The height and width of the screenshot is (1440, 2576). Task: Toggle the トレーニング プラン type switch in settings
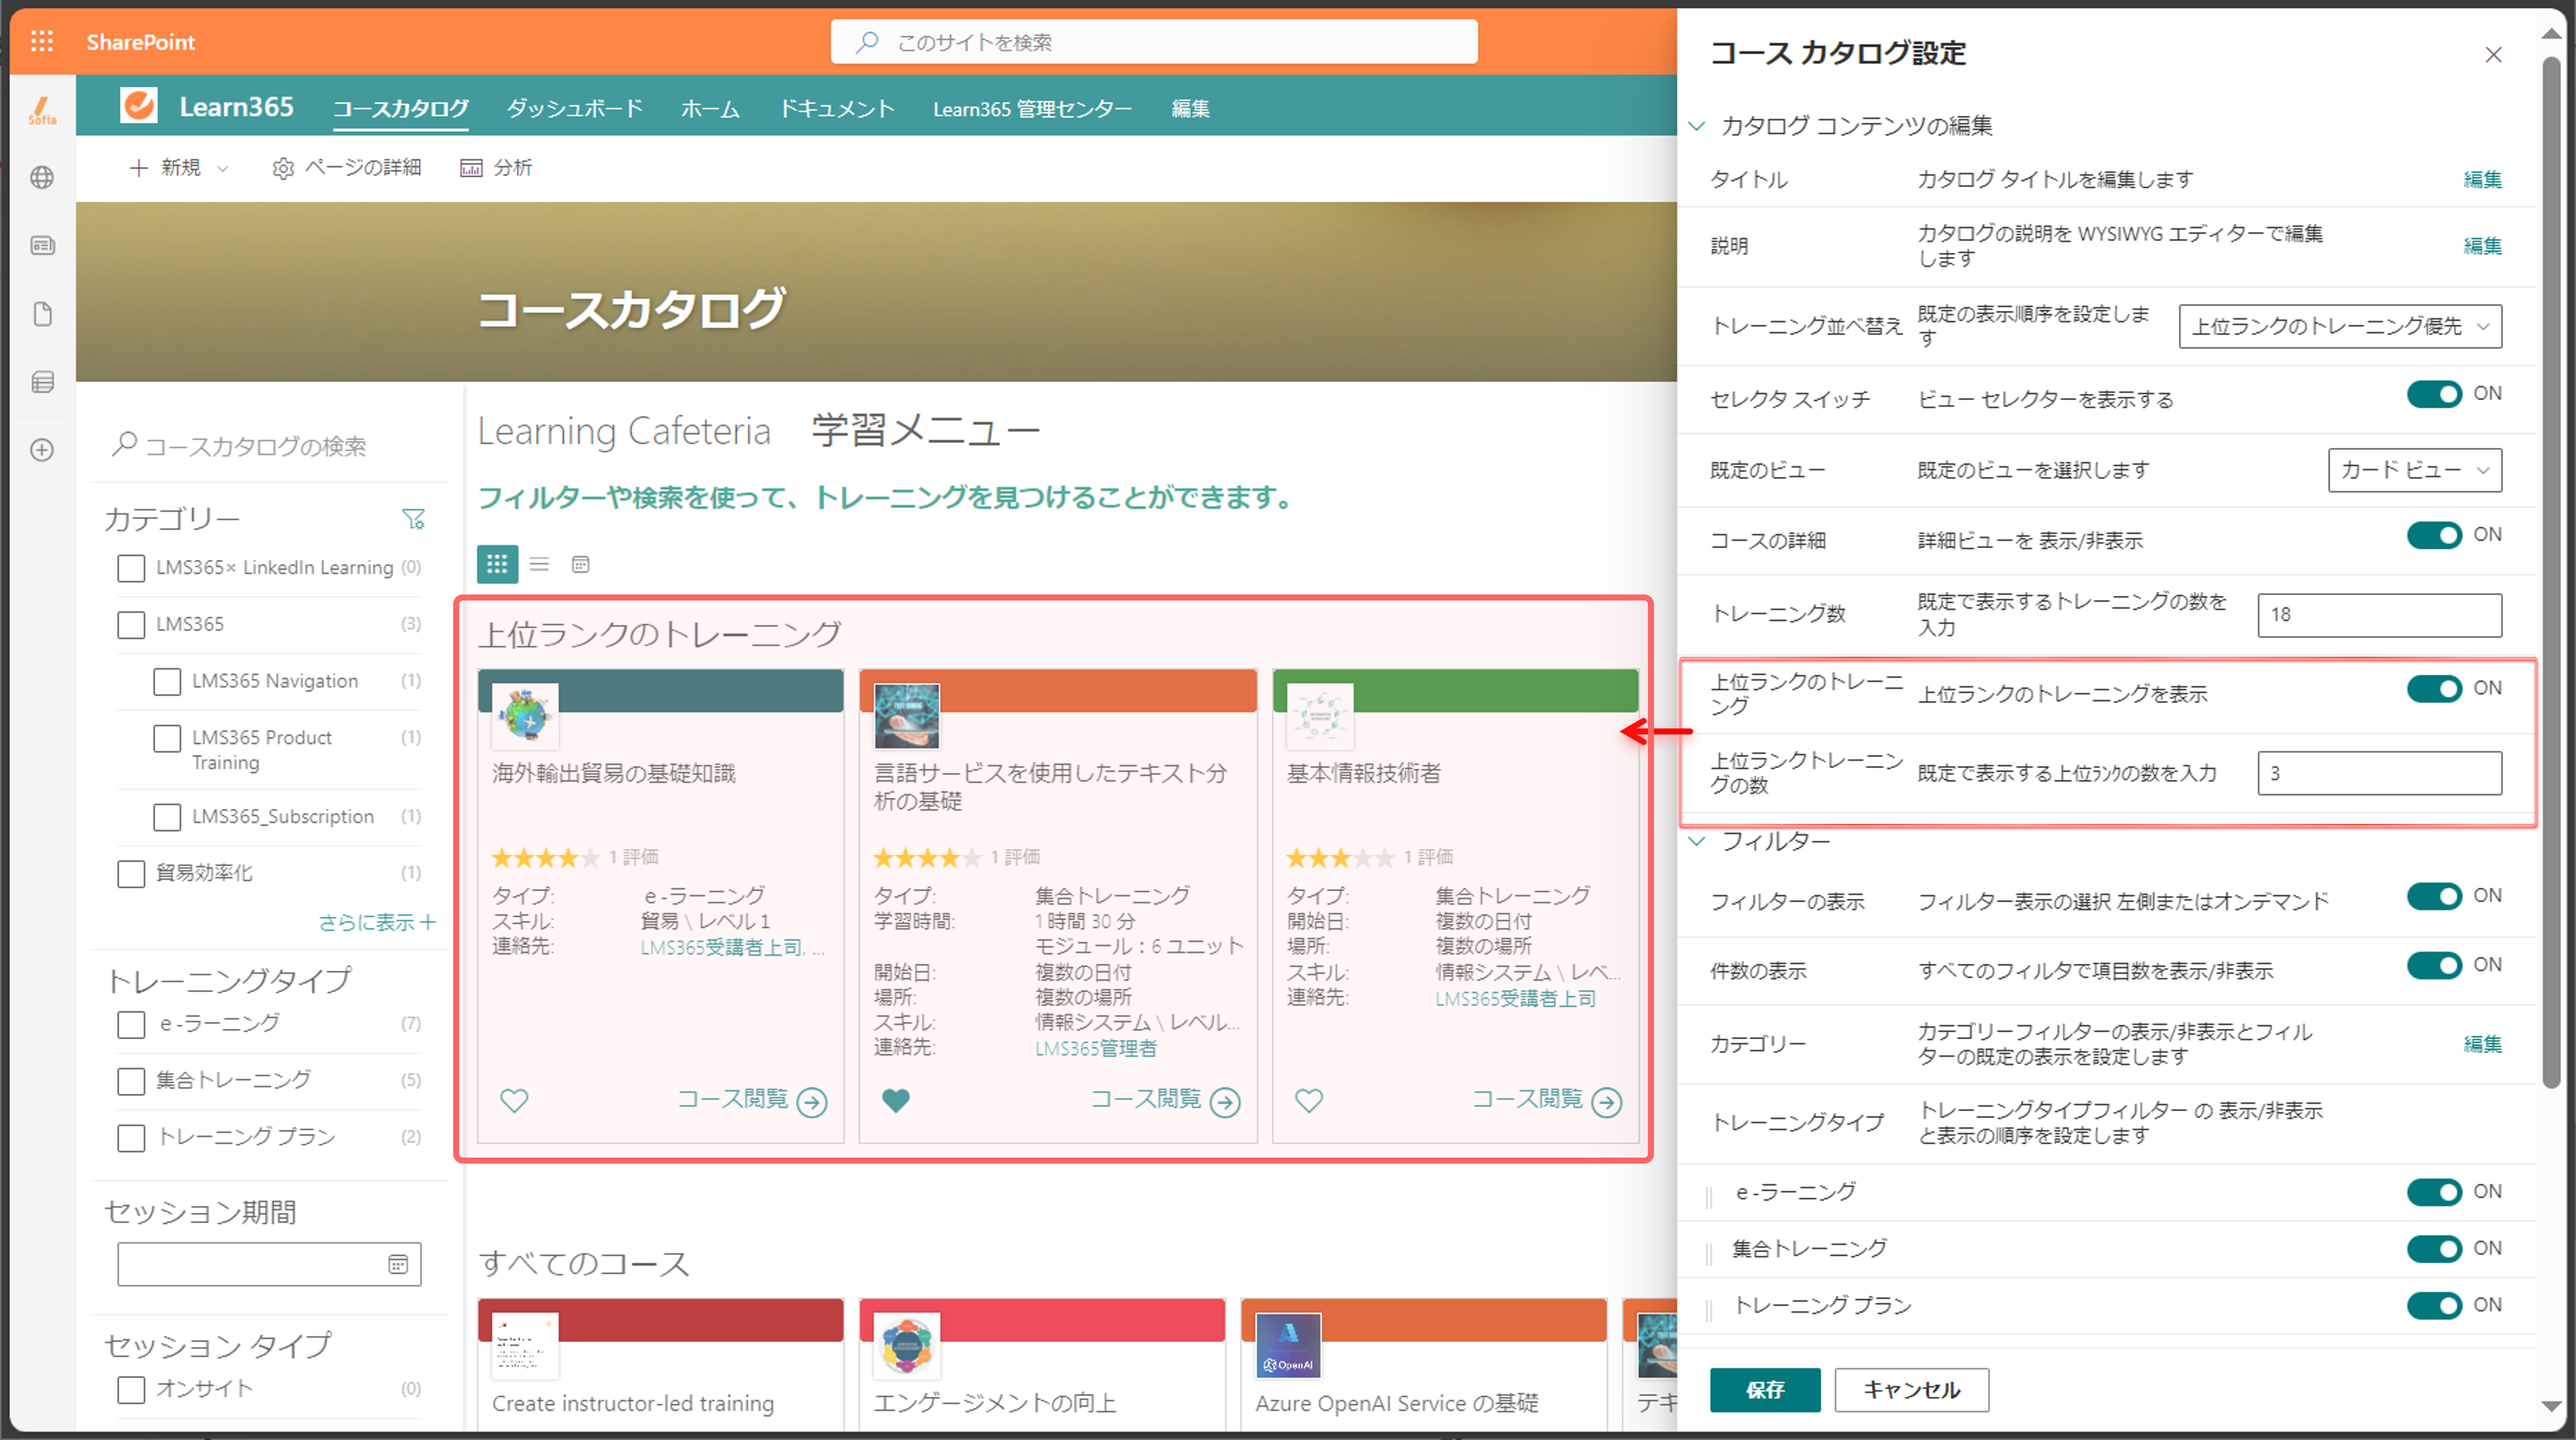tap(2434, 1305)
